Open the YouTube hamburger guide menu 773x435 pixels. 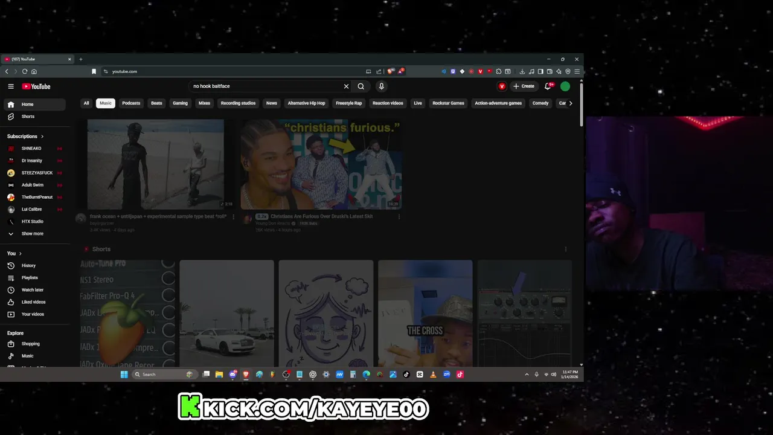[x=10, y=86]
